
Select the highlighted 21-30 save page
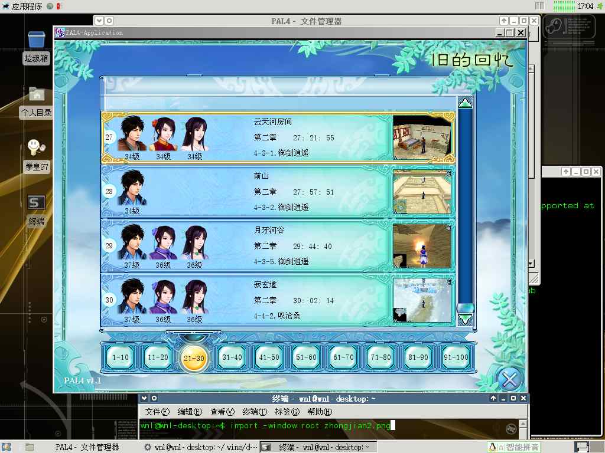coord(194,358)
